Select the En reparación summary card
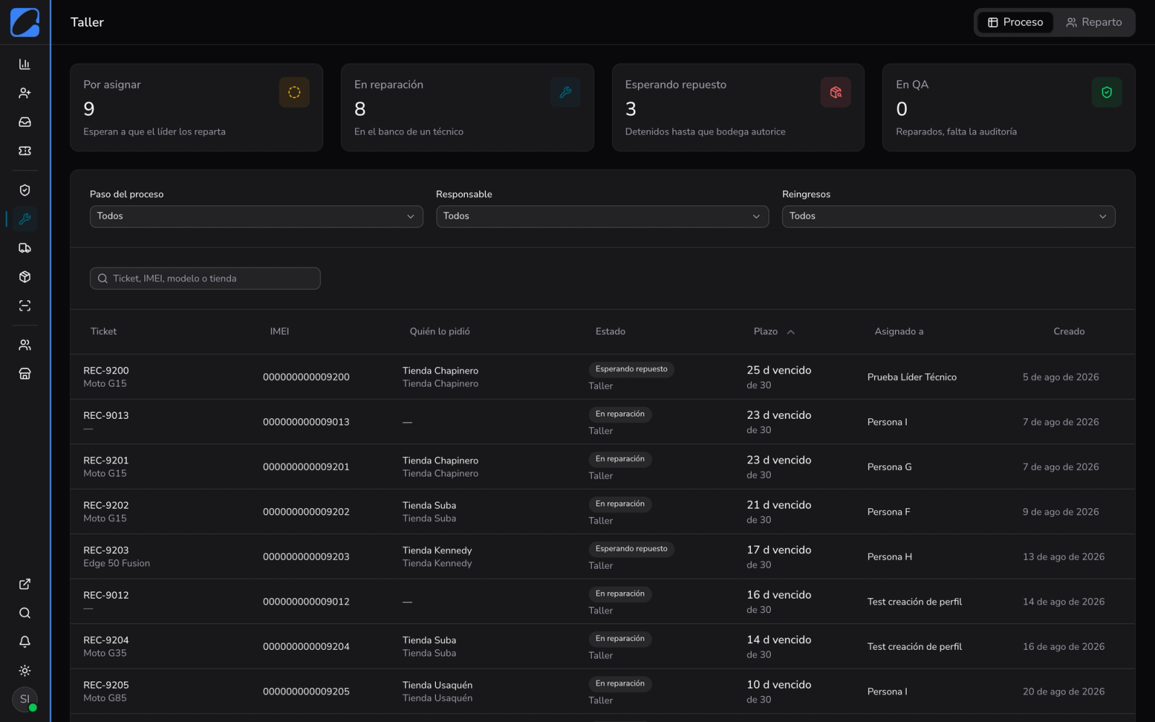The image size is (1155, 722). coord(467,108)
